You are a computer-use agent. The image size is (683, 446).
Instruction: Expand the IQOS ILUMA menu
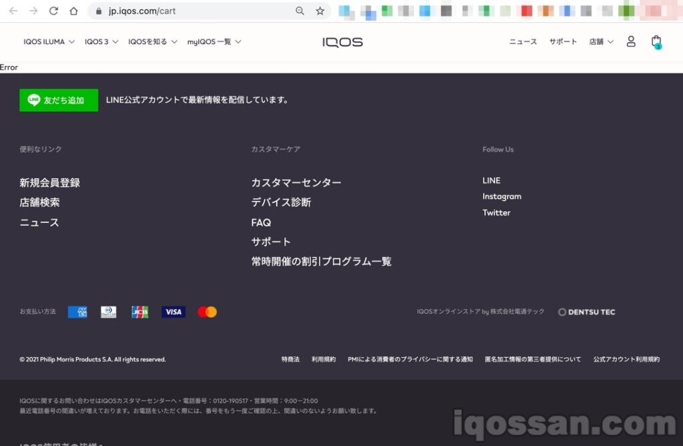[49, 42]
